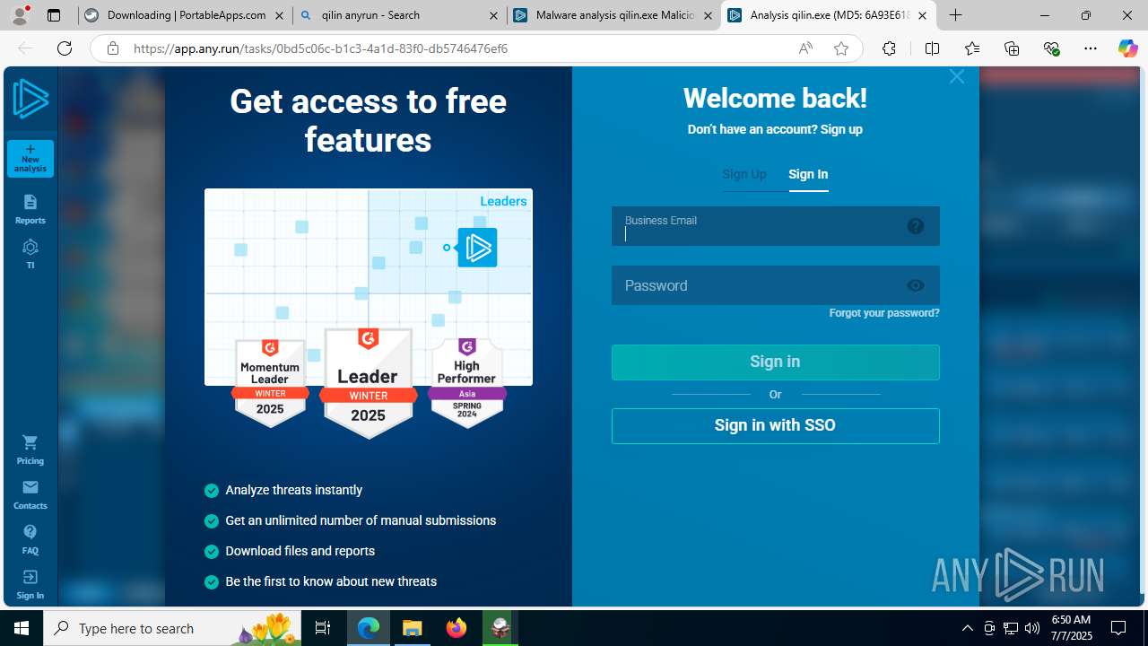This screenshot has height=646, width=1148.
Task: Click the Momentum Leader Winter 2025 badge
Action: [270, 384]
